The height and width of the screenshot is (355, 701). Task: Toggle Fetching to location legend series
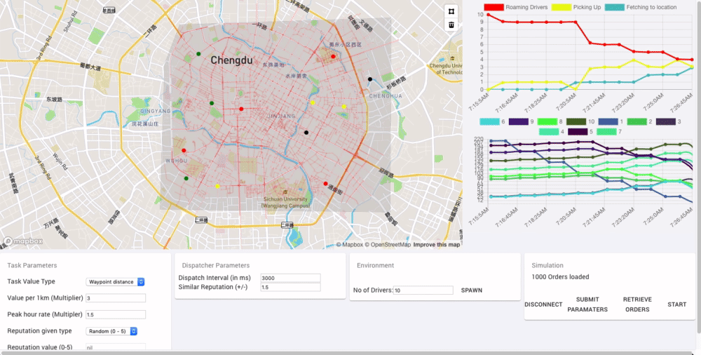(x=641, y=7)
